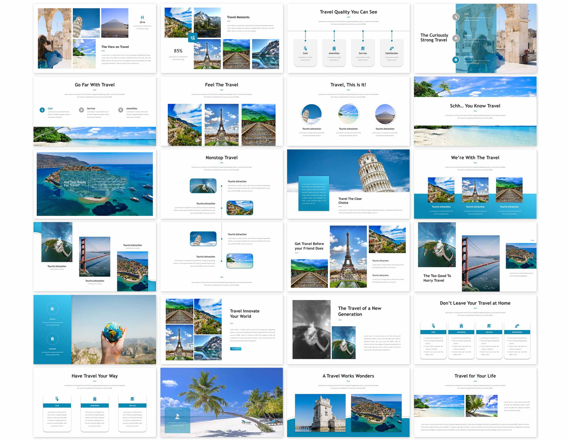Click the Satisfaction person icon on Travel Quality slide
Screen dimensions: 569x441
391,48
